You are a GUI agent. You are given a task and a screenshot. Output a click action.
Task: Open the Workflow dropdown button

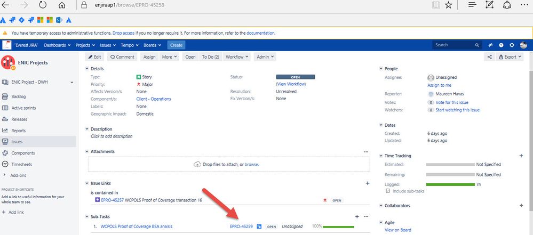pos(237,57)
